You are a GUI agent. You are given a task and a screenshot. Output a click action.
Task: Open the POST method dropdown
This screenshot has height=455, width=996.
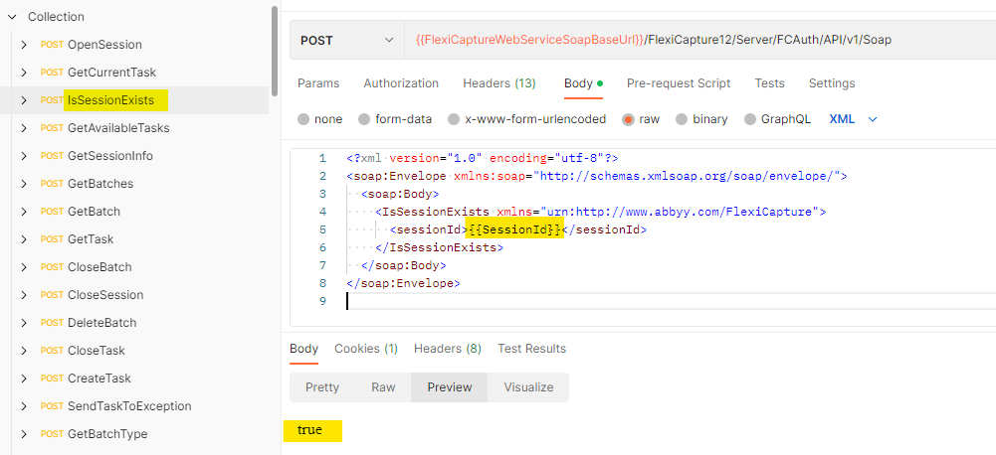346,40
